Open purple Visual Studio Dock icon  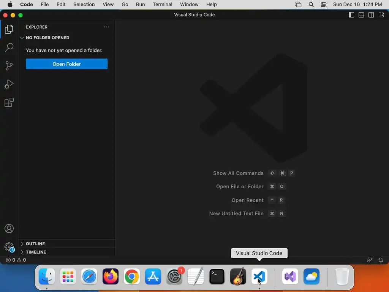point(290,276)
